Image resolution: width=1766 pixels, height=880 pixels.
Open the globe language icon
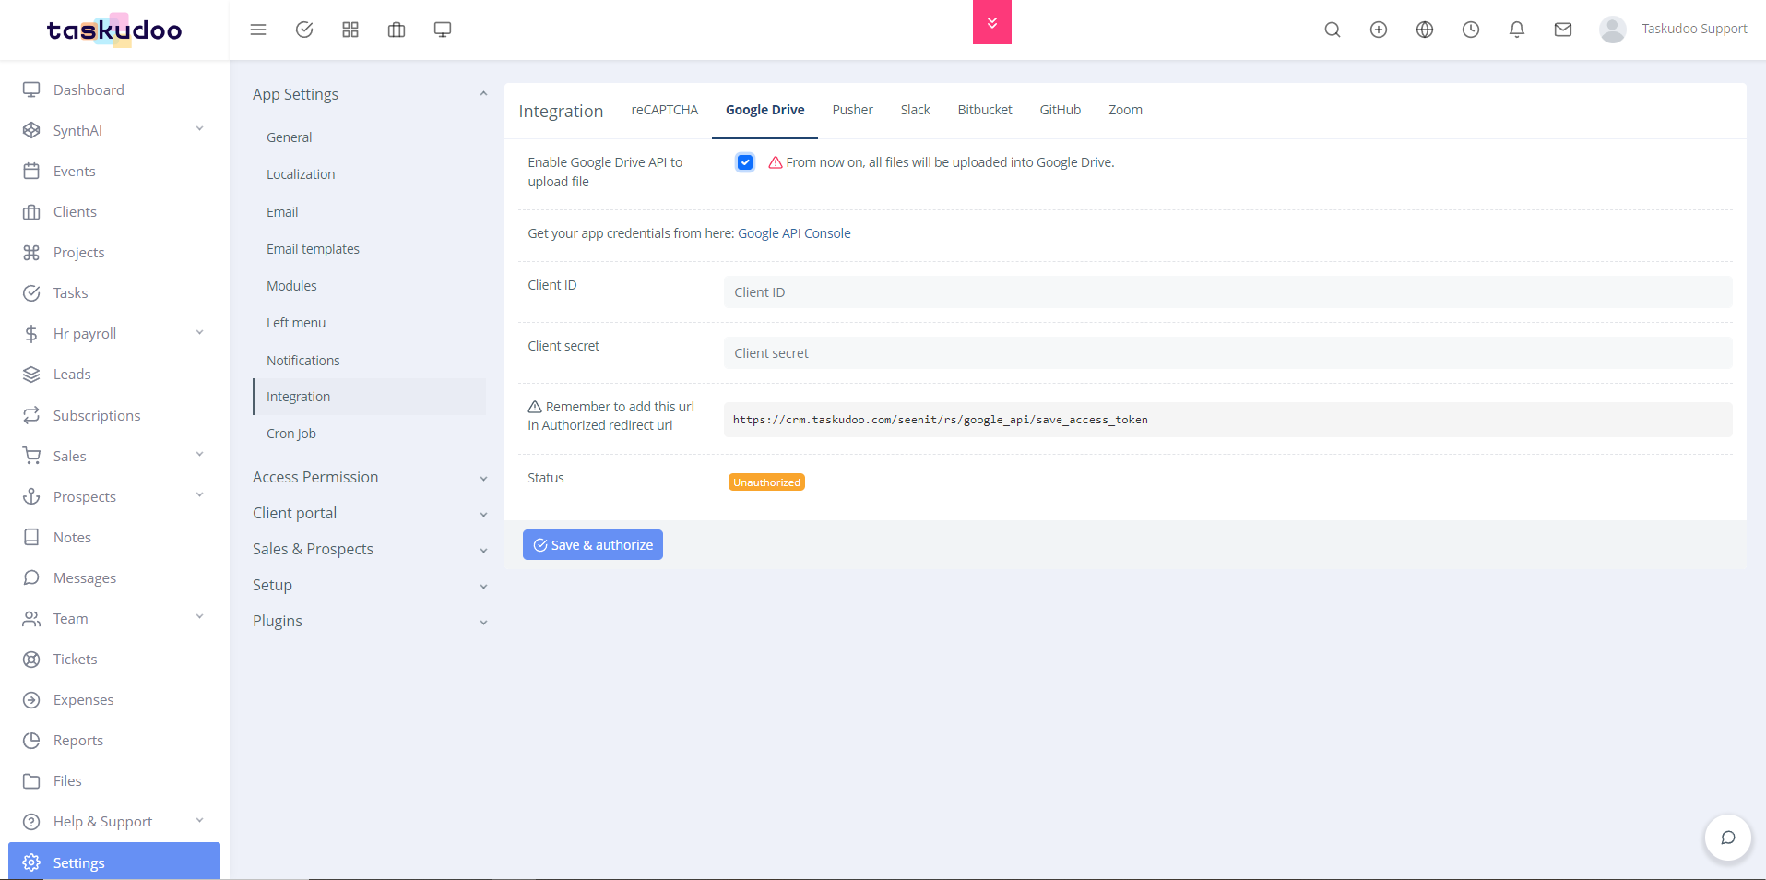click(x=1425, y=30)
